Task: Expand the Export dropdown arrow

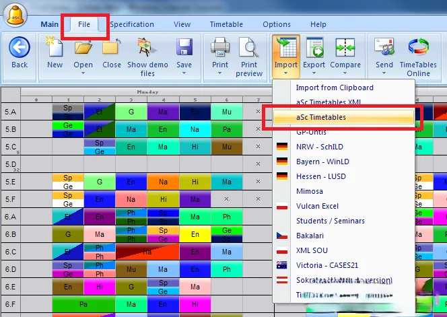Action: point(314,73)
